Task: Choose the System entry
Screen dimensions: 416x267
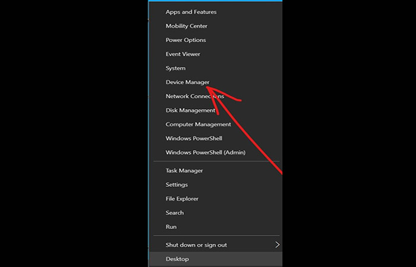Action: [x=215, y=68]
